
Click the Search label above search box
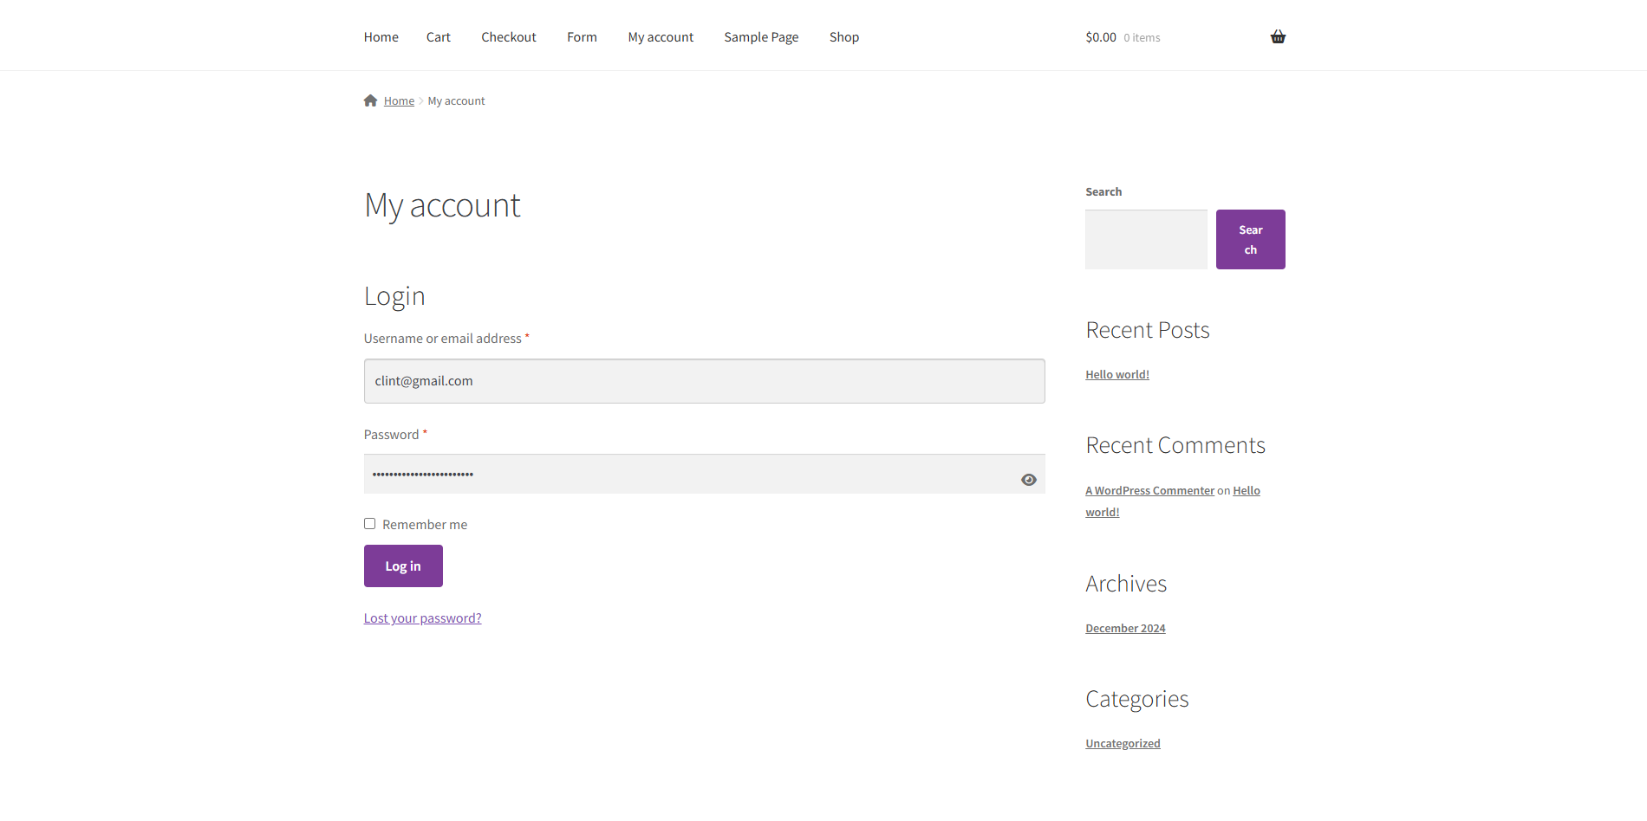(x=1103, y=192)
